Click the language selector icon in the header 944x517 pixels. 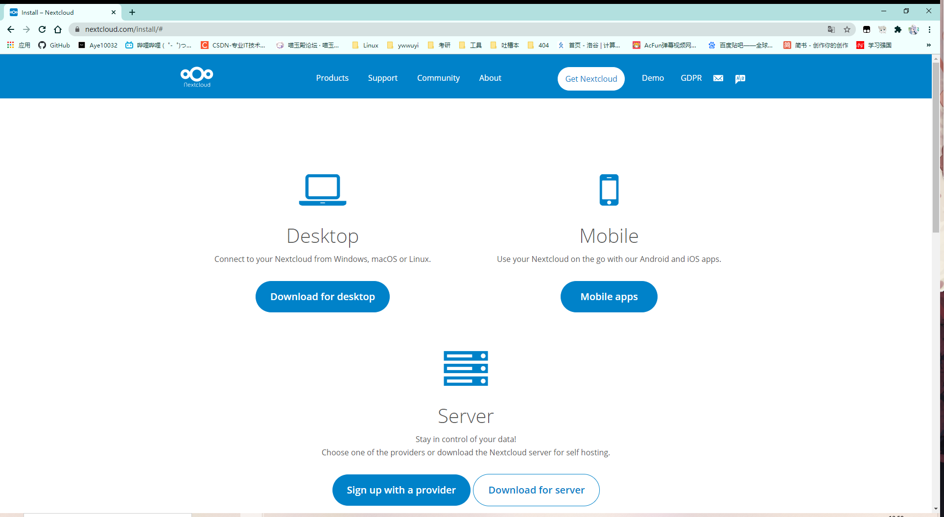[x=740, y=79]
